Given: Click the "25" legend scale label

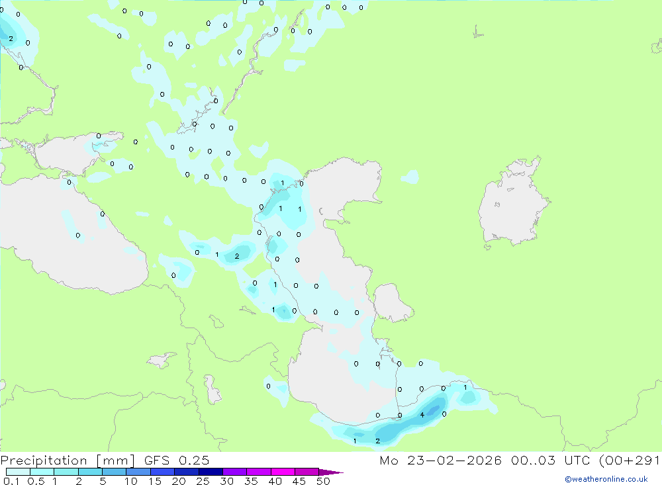Looking at the screenshot, I should [x=203, y=481].
